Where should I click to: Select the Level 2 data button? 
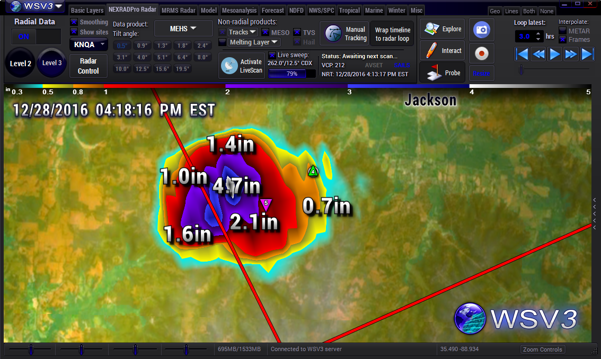tap(20, 63)
